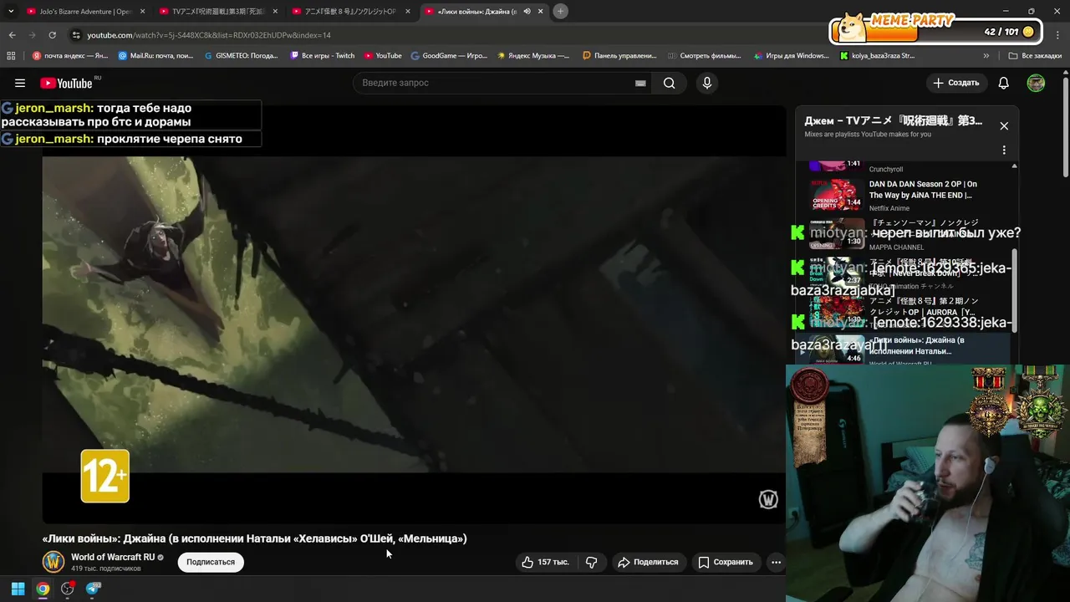Click the Создать create button
Screen dimensions: 1070x602
click(956, 83)
